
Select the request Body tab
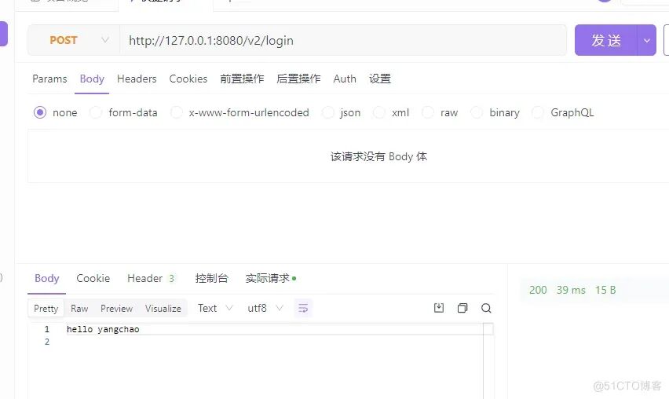[92, 79]
